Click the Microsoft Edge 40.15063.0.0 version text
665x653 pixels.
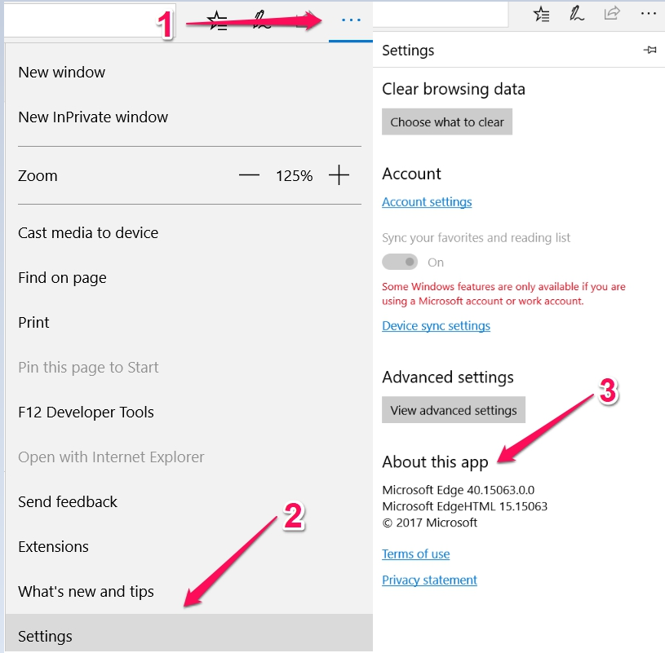point(458,490)
